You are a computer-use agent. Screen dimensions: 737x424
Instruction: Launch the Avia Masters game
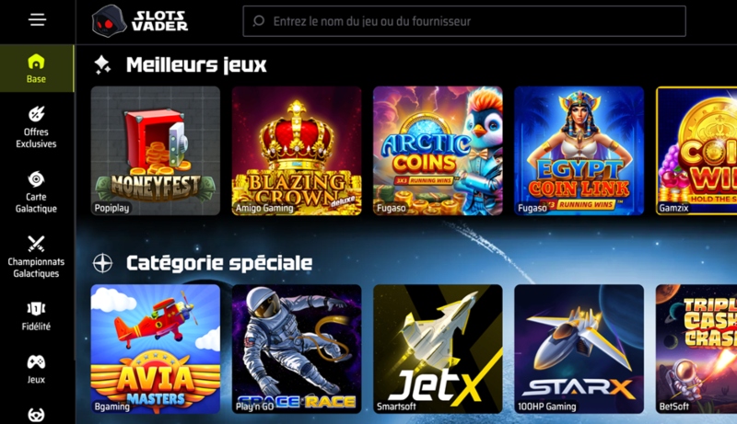point(156,349)
